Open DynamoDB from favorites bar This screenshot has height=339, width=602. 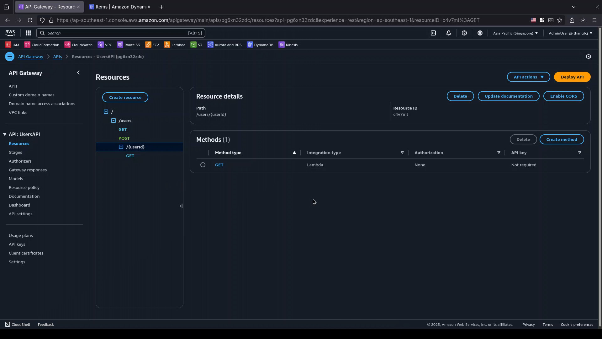pos(260,45)
